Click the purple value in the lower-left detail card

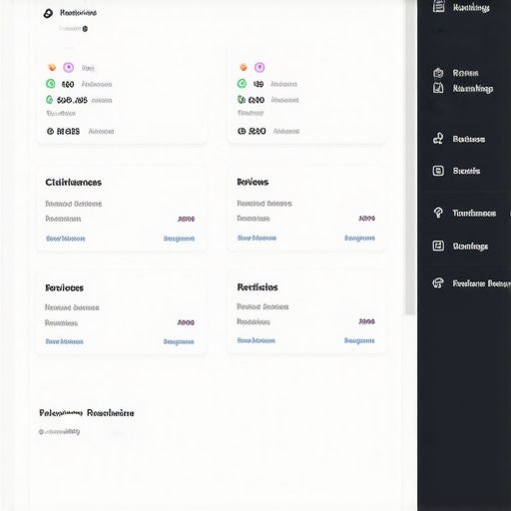click(186, 322)
